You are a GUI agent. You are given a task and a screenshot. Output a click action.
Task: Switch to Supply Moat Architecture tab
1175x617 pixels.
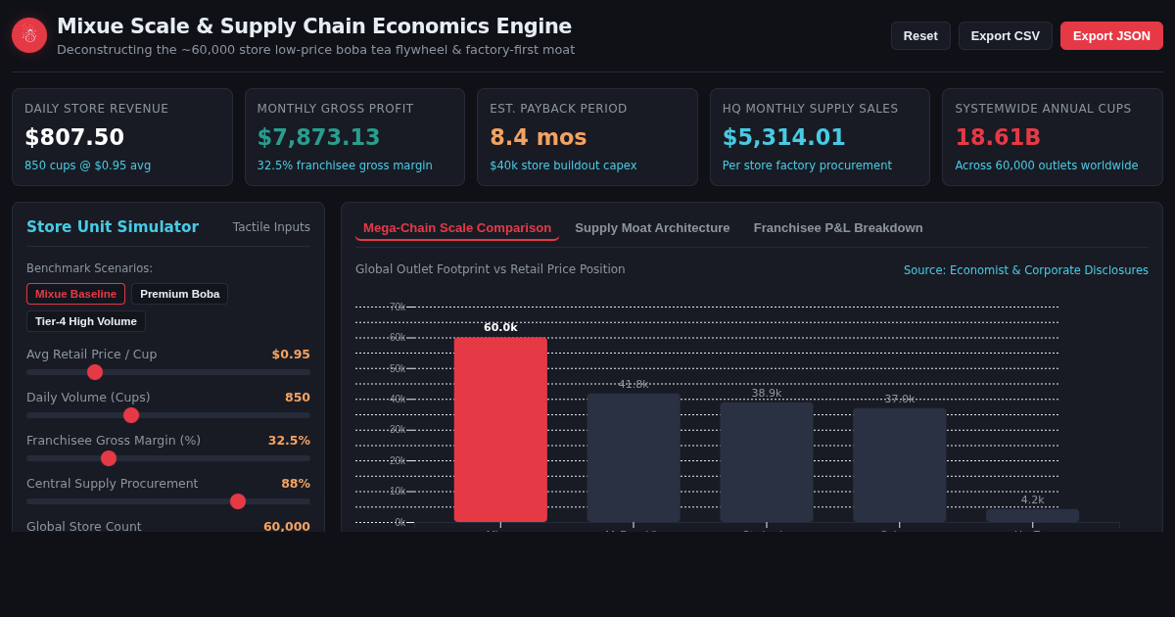[652, 228]
